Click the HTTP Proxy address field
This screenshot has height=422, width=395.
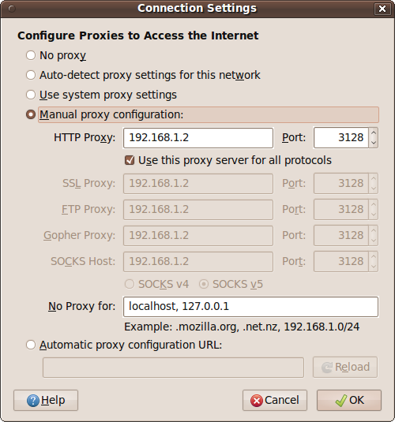click(198, 138)
